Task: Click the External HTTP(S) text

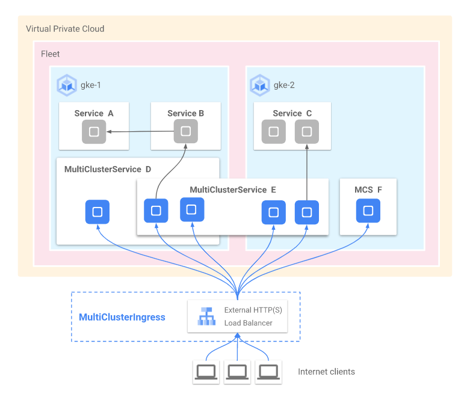Action: [253, 310]
